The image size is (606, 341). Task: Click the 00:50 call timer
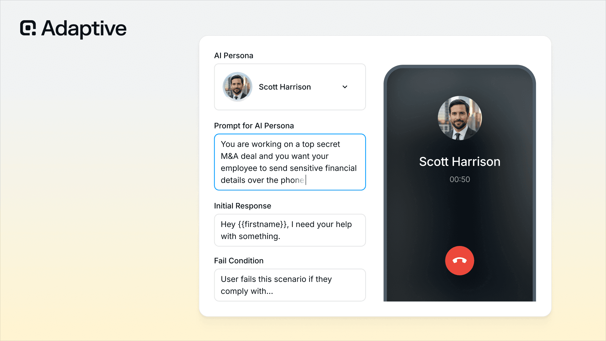[460, 179]
